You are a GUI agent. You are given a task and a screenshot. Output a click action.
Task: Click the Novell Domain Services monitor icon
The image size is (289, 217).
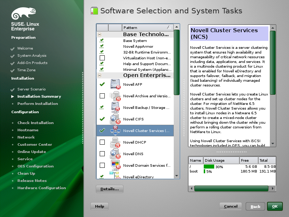(115, 165)
